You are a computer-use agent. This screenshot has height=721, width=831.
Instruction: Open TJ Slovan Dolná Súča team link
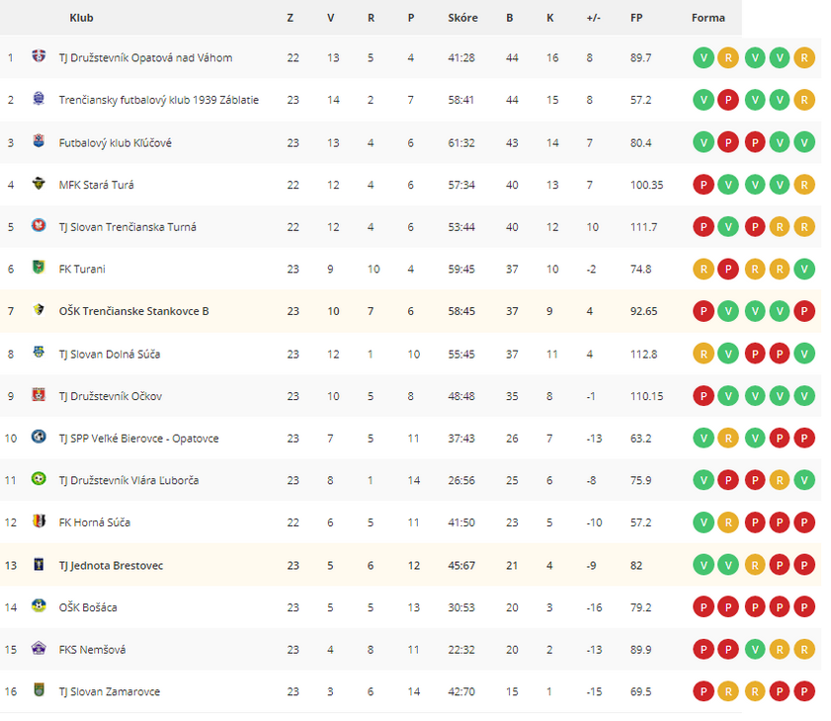[x=109, y=354]
